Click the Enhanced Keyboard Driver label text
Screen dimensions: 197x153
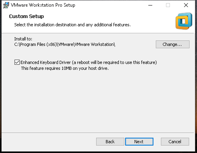46,62
